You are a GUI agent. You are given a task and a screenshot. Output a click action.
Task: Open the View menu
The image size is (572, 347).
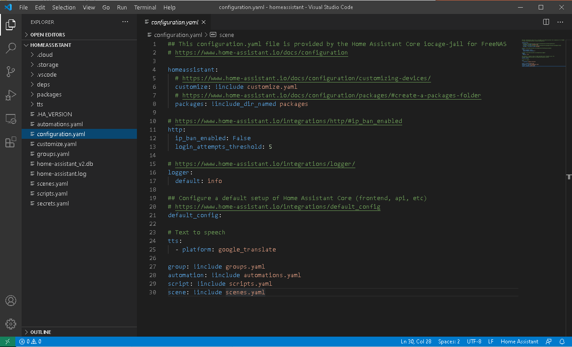point(89,7)
